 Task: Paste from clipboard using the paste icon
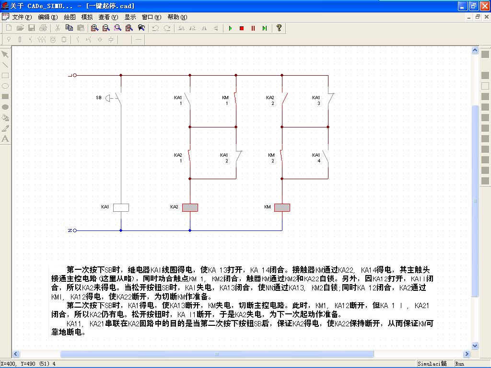pyautogui.click(x=81, y=28)
